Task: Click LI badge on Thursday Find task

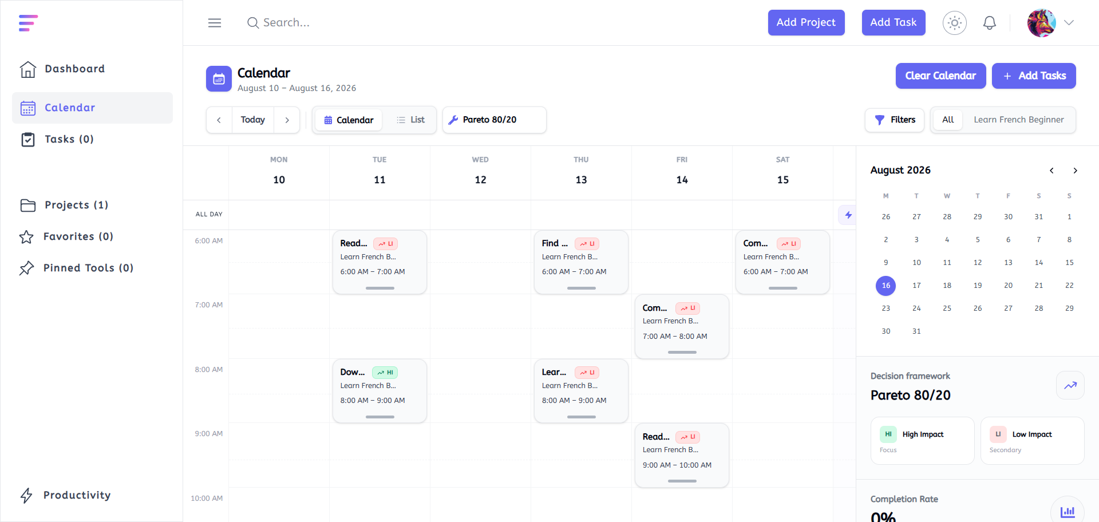Action: coord(587,244)
